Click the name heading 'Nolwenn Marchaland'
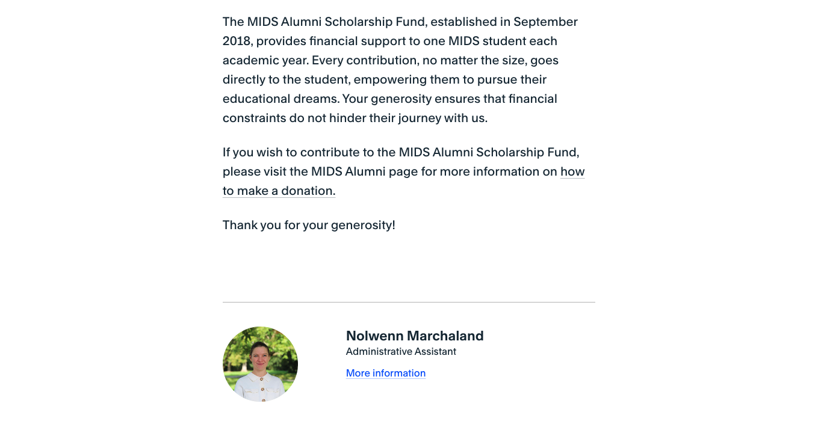Screen dimensions: 818x421 (x=415, y=336)
